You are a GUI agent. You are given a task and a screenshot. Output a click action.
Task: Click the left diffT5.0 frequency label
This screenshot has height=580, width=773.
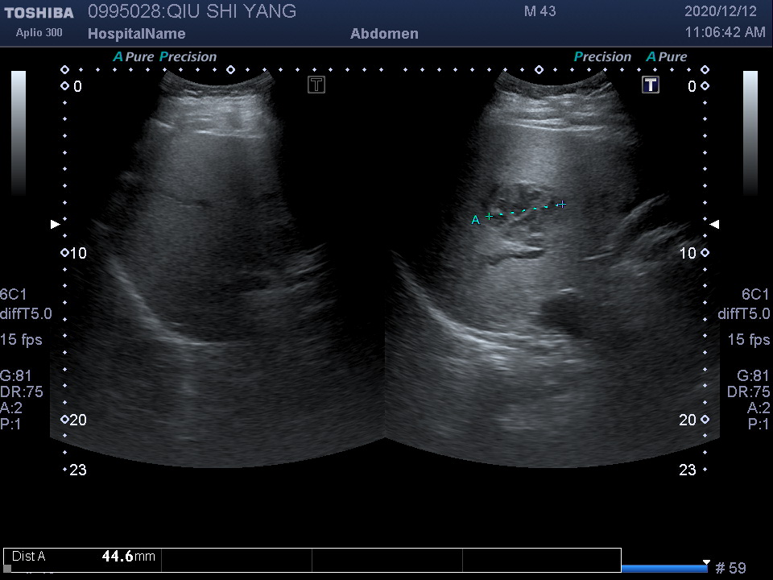26,313
